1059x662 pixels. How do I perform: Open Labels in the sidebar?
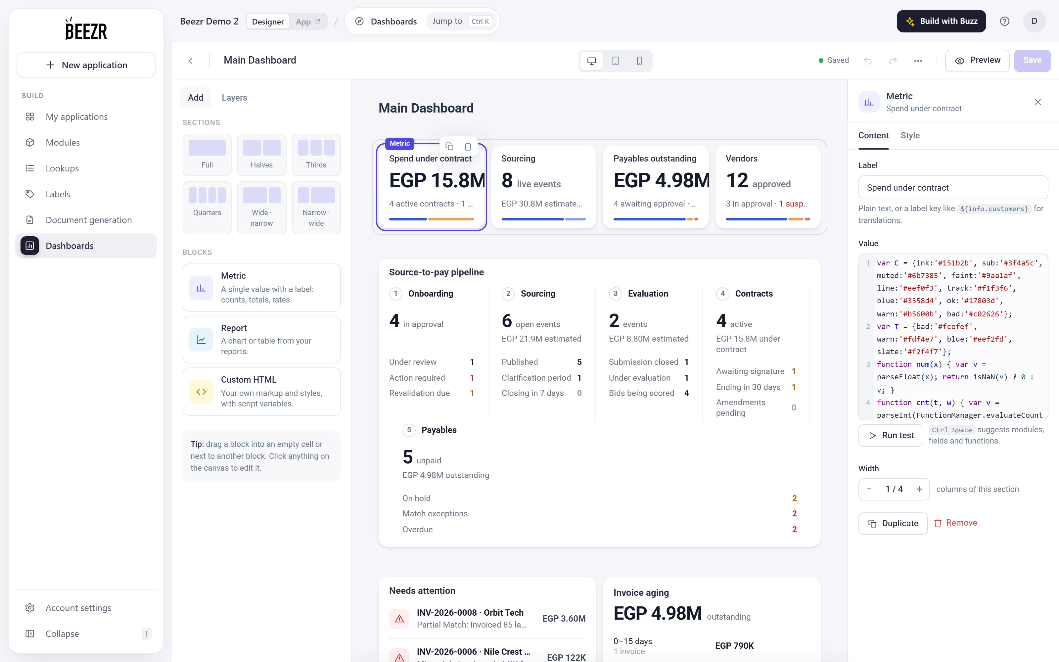(x=86, y=194)
